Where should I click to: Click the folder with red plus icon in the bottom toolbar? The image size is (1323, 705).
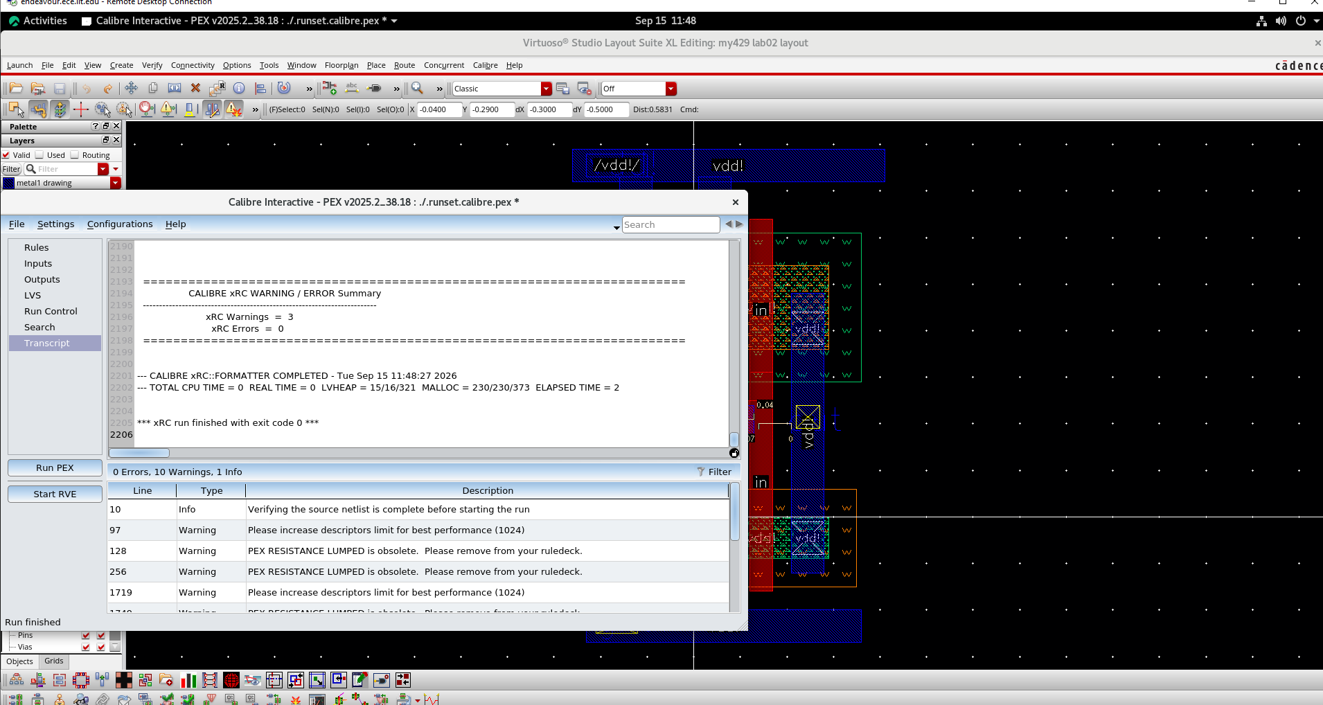click(166, 680)
